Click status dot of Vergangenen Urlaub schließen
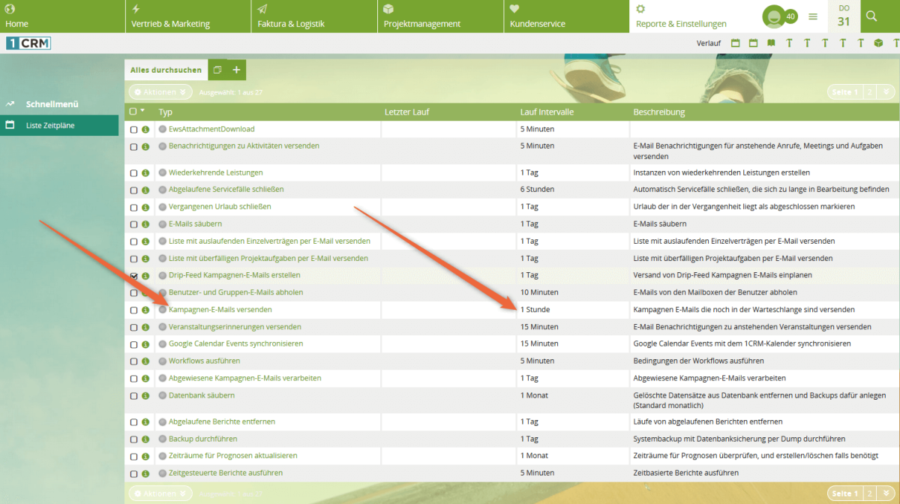 [x=162, y=207]
